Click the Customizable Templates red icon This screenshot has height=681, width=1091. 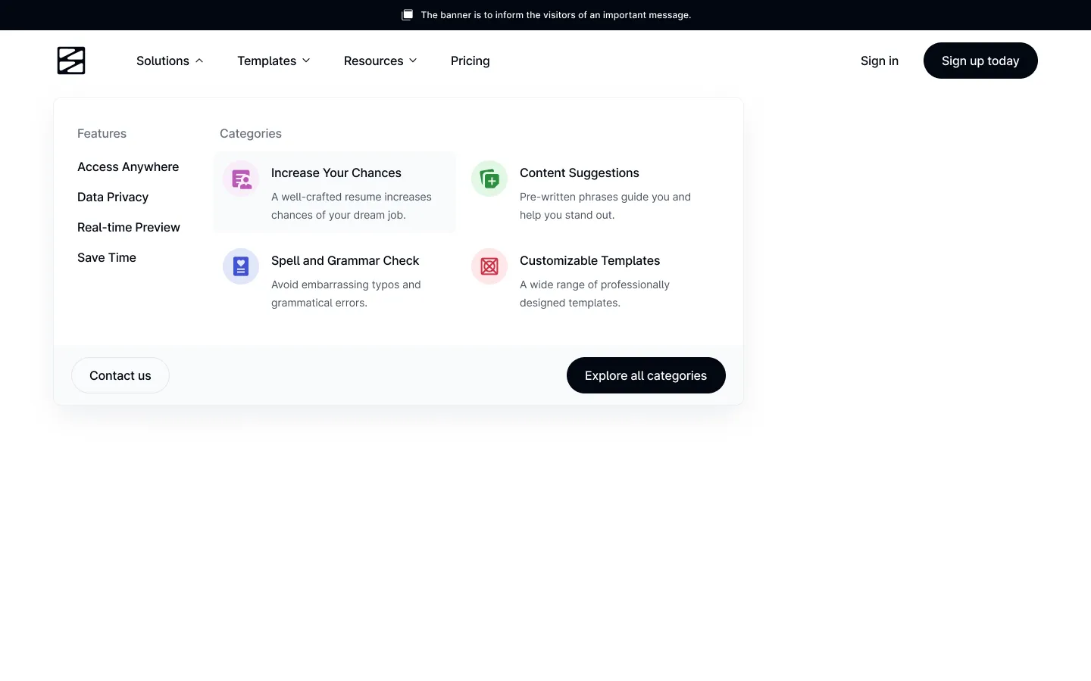(x=489, y=266)
